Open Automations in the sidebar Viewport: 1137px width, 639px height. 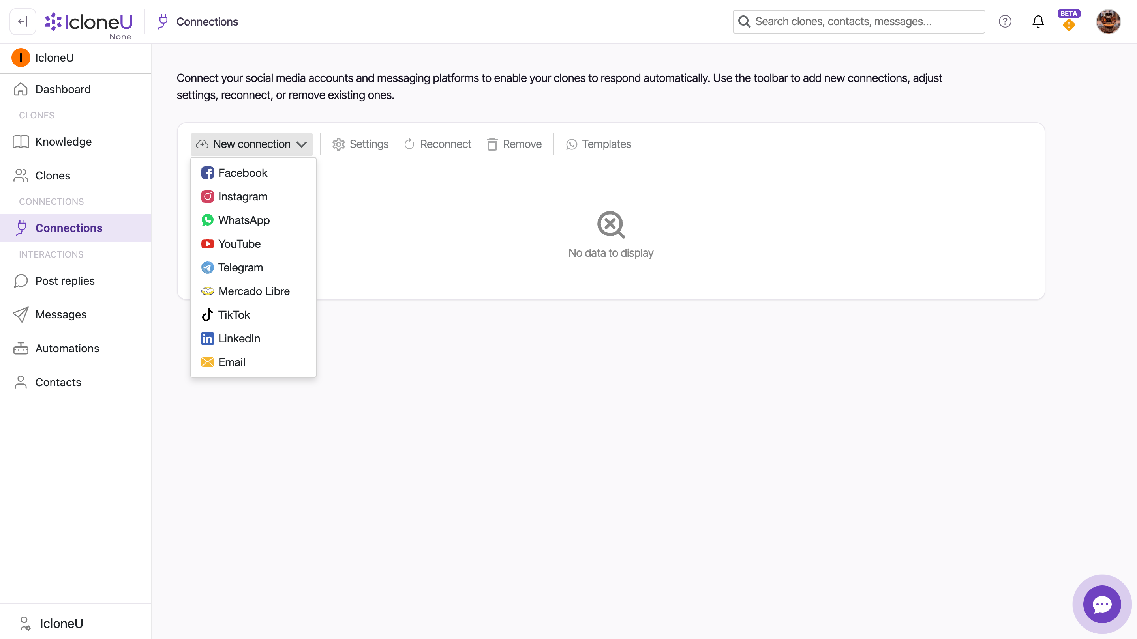pyautogui.click(x=75, y=348)
